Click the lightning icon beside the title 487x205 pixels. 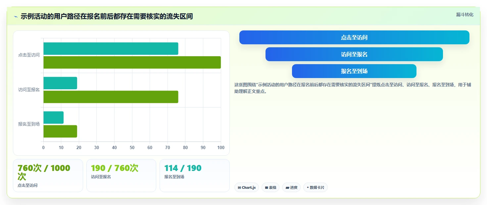point(16,17)
